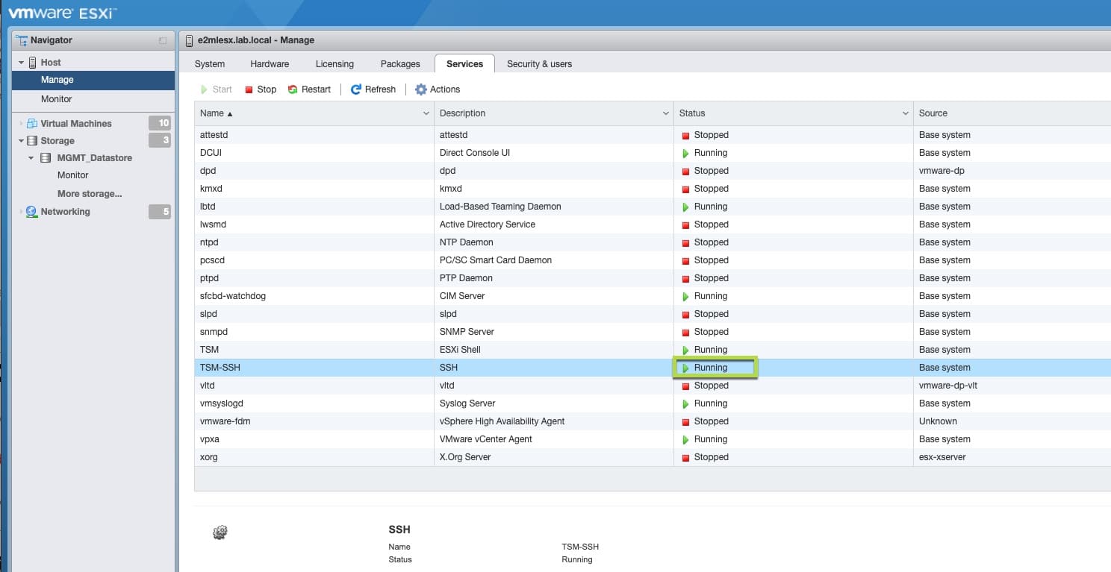
Task: Collapse the Navigator panel using its pin icon
Action: click(163, 40)
